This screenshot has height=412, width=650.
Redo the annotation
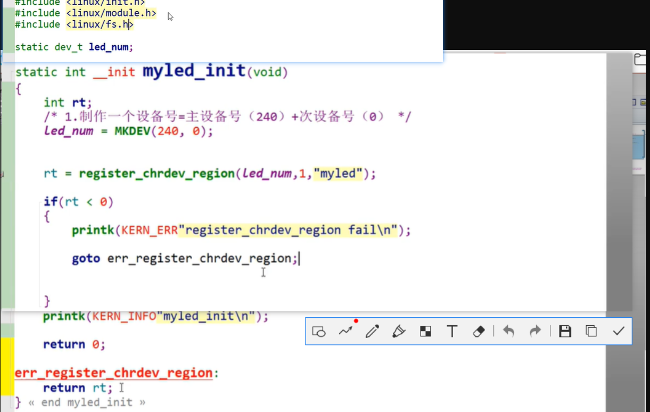pyautogui.click(x=535, y=332)
